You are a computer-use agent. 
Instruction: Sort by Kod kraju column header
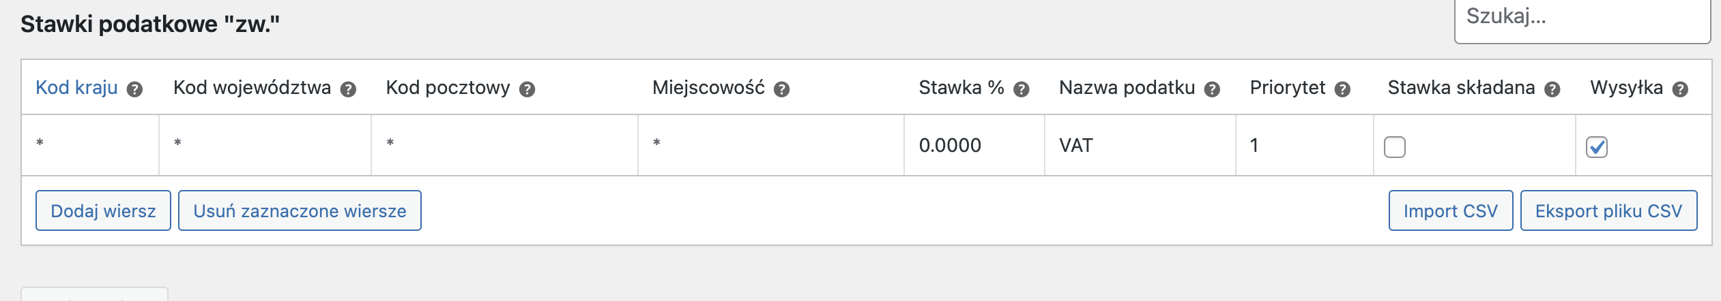[x=76, y=88]
